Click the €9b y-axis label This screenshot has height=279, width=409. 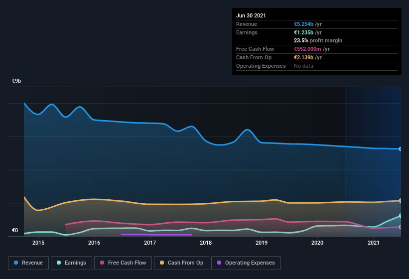[16, 81]
